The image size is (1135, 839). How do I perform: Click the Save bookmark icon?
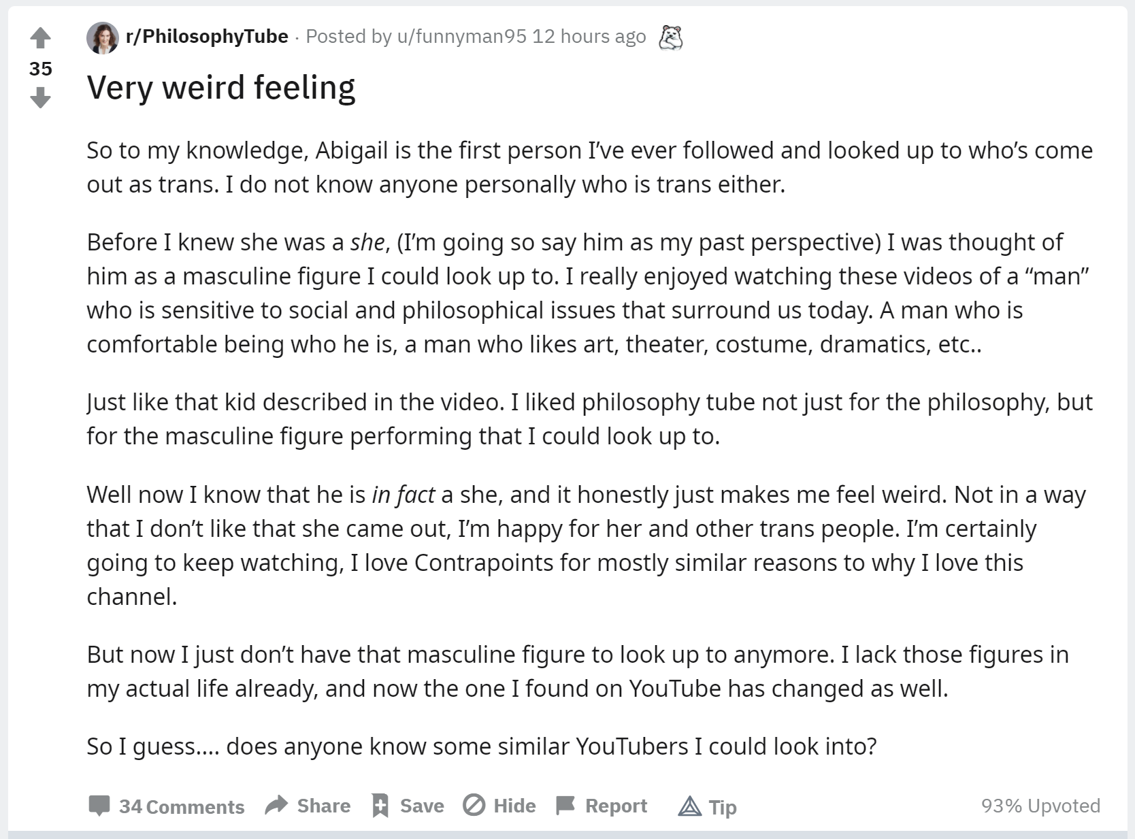point(380,805)
